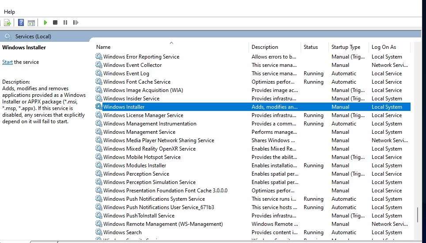Click gear icon for Windows Push Notifications User Service_671b3

click(x=98, y=207)
